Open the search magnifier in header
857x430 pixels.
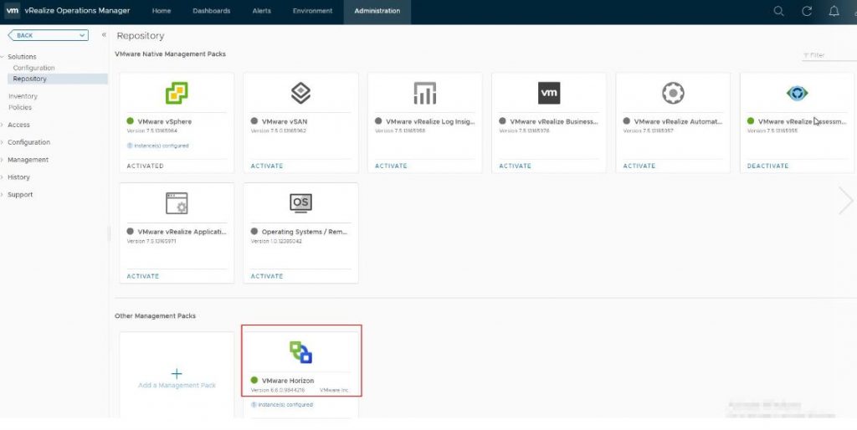[x=779, y=11]
